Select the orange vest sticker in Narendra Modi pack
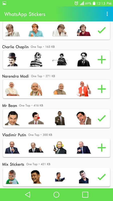The width and height of the screenshot is (113, 201). (x=84, y=89)
